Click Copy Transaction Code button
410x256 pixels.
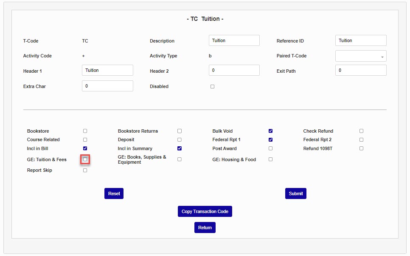tap(205, 211)
